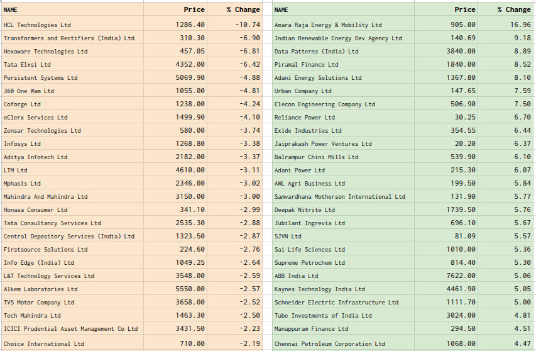The image size is (536, 351).
Task: Click Transformers and Rectifiers (India) Ltd
Action: point(72,38)
